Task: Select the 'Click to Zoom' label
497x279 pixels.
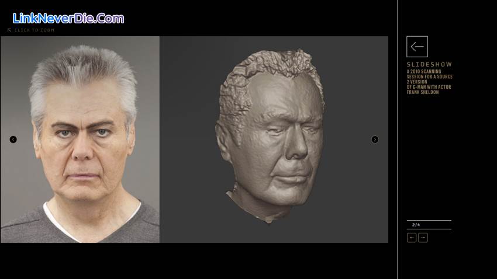Action: pyautogui.click(x=34, y=30)
